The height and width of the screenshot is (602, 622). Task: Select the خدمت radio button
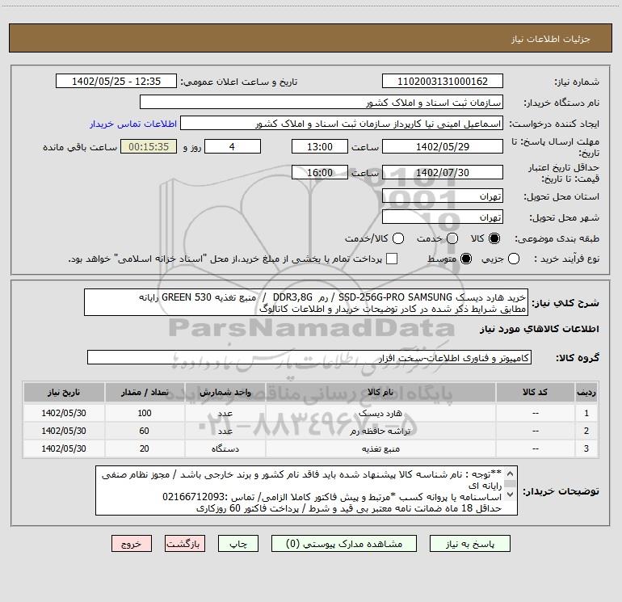click(x=452, y=238)
